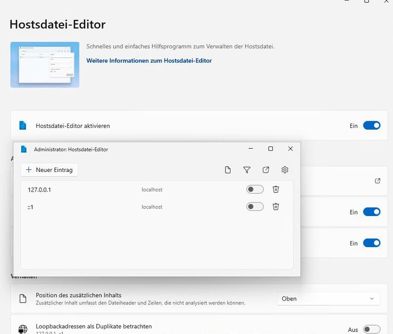The height and width of the screenshot is (334, 393).
Task: Toggle the ::1 localhost entry
Action: coord(254,207)
